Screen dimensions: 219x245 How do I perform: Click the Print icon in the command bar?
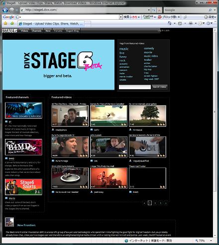coord(191,23)
